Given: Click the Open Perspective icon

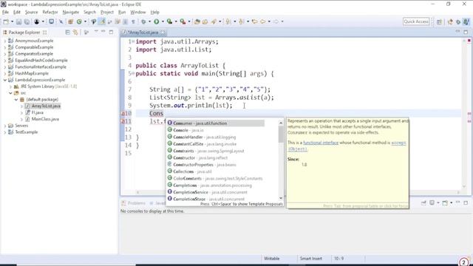Looking at the screenshot, I should tap(439, 21).
